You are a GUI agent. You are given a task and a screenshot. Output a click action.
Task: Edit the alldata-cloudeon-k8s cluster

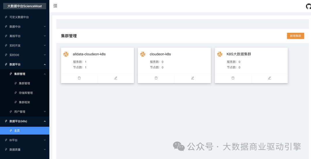[x=116, y=78]
